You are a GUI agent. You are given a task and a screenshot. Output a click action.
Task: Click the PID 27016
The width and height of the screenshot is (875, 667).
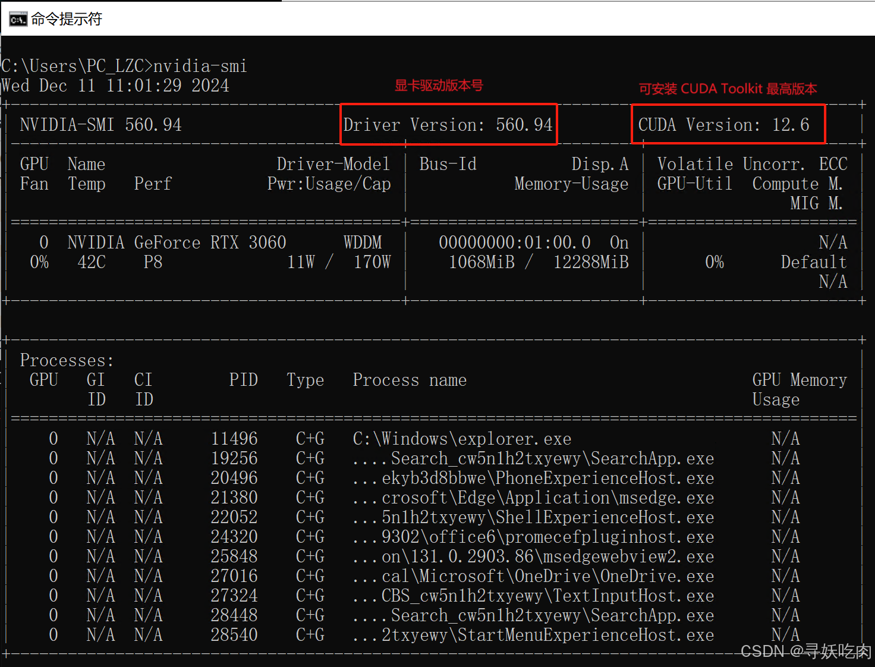pos(234,576)
